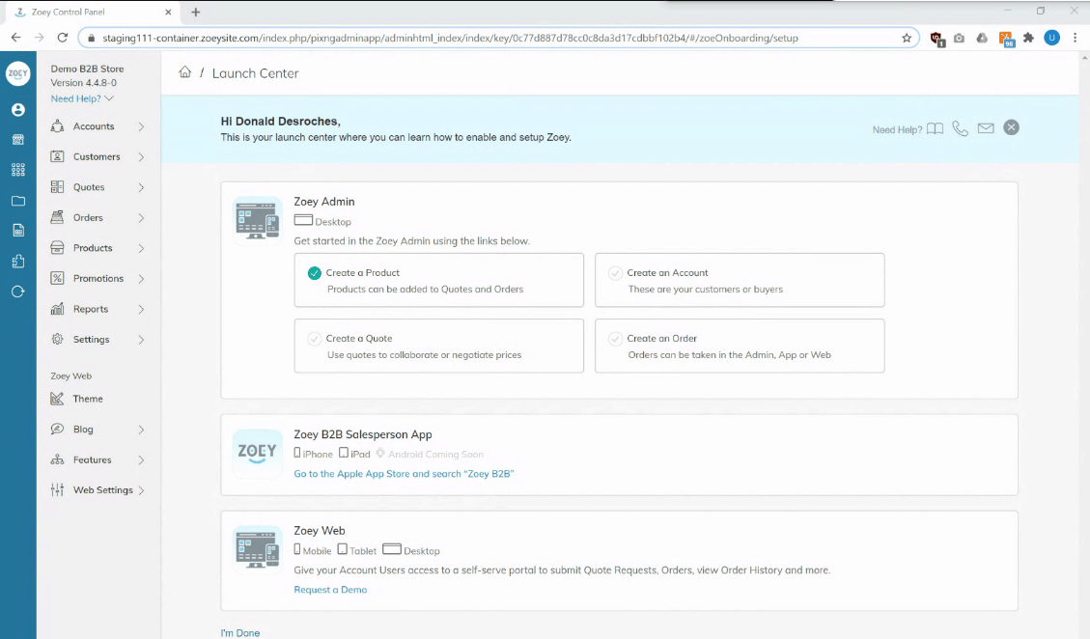This screenshot has width=1090, height=639.
Task: Expand the Products menu chevron
Action: (141, 248)
